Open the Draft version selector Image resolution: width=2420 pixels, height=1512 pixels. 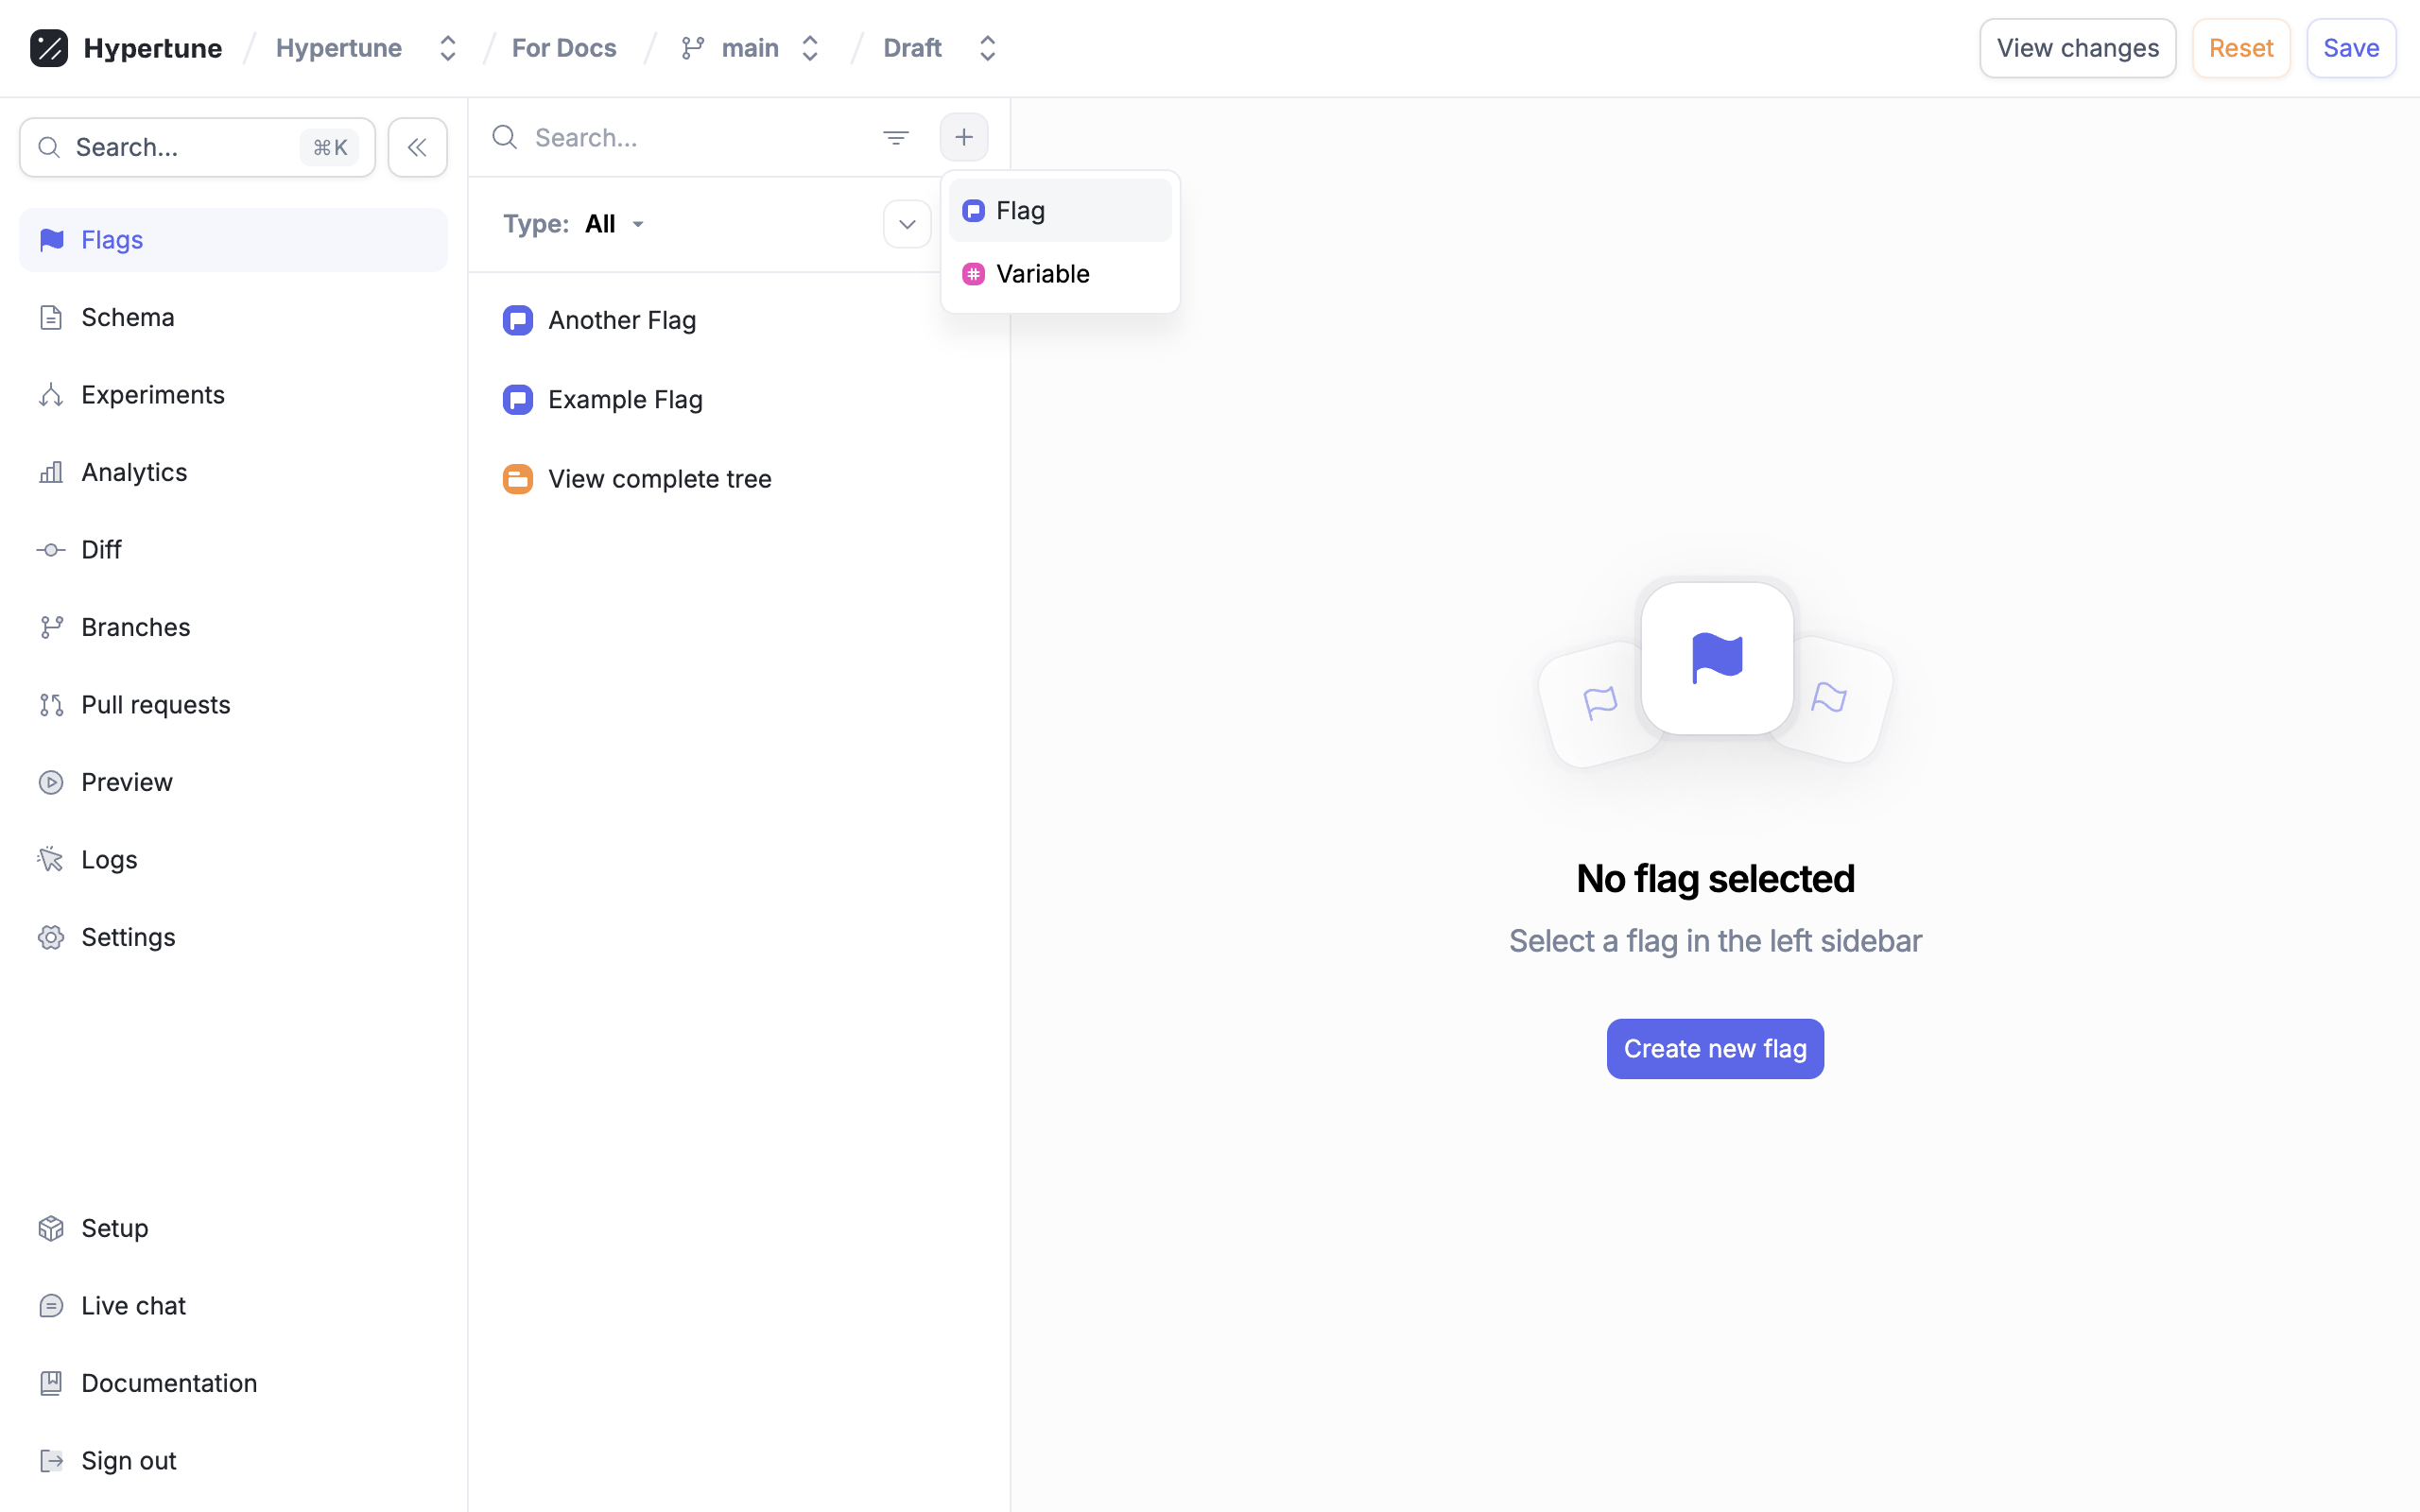tap(940, 48)
